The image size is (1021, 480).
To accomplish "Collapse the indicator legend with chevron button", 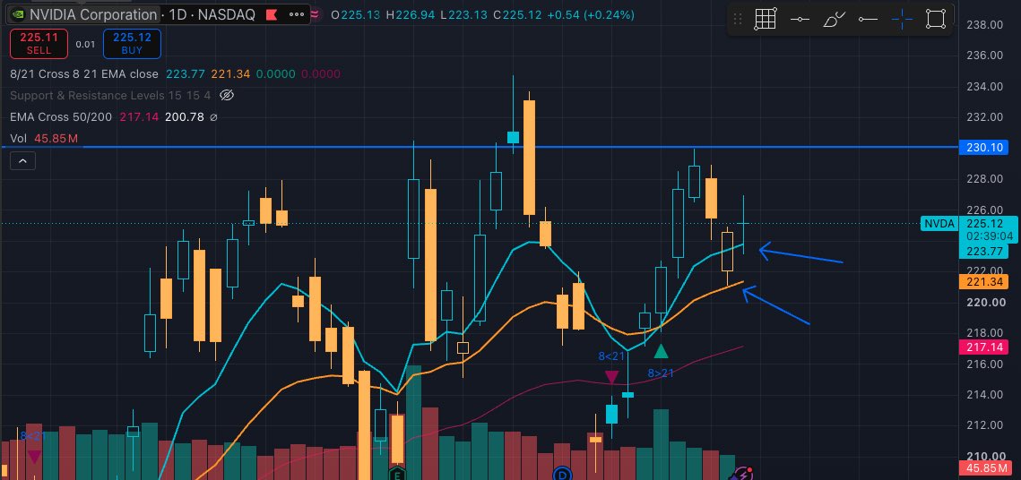I will coord(22,160).
